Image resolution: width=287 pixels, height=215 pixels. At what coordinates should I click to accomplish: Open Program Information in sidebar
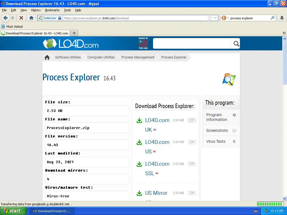coord(221,117)
